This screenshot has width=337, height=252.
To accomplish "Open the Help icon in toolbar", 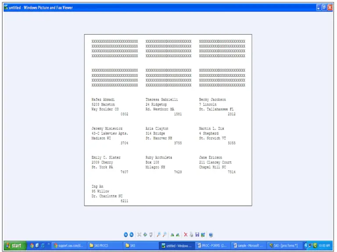I will click(211, 235).
